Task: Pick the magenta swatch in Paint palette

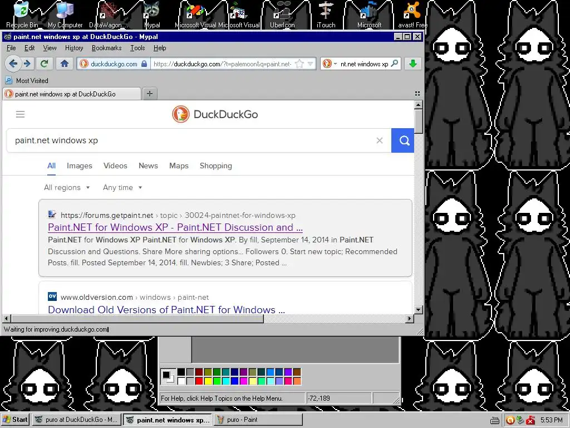Action: 244,381
